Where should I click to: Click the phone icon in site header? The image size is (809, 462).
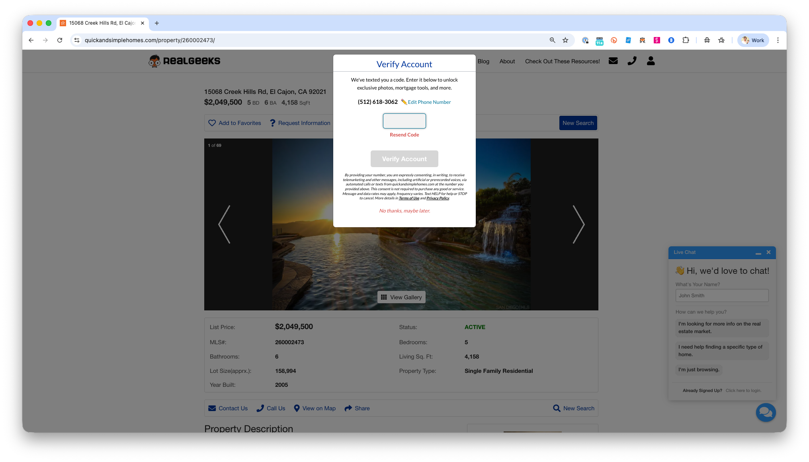pos(632,61)
